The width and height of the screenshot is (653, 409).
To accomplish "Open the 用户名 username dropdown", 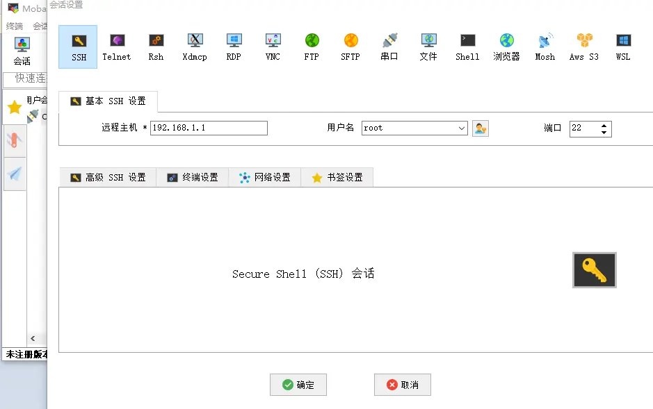I will pyautogui.click(x=462, y=128).
